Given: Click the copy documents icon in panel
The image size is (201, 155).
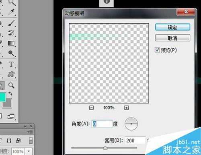Looking at the screenshot, I should tap(18, 141).
